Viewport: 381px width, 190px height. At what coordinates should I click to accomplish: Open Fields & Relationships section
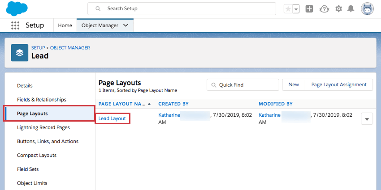click(42, 100)
